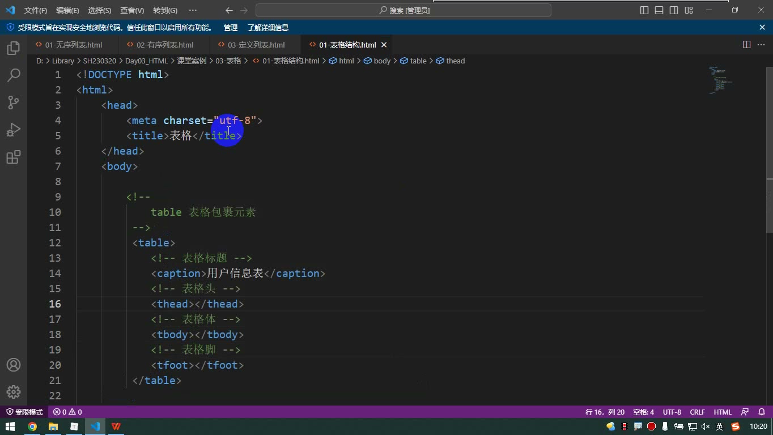This screenshot has height=435, width=773.
Task: Open the 查看(V) menu
Action: click(x=132, y=10)
